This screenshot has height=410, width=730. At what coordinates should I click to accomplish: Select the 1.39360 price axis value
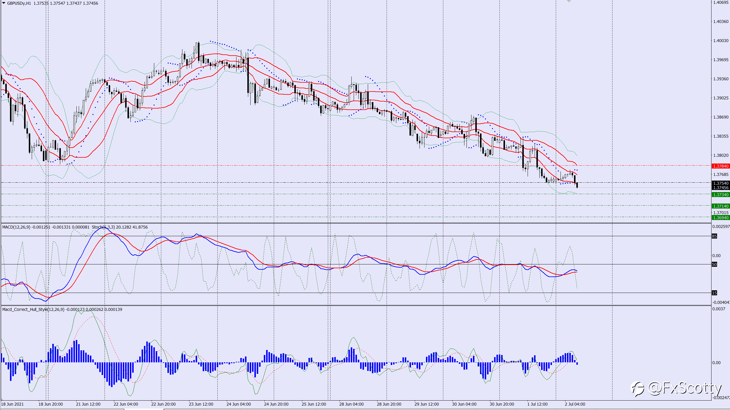(721, 79)
